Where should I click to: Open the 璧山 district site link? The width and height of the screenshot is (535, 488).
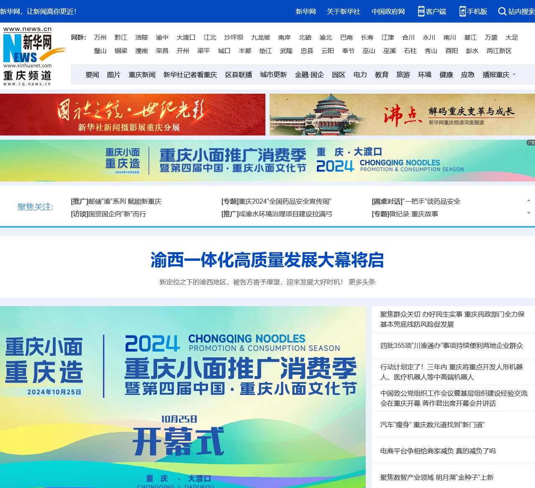coord(100,51)
